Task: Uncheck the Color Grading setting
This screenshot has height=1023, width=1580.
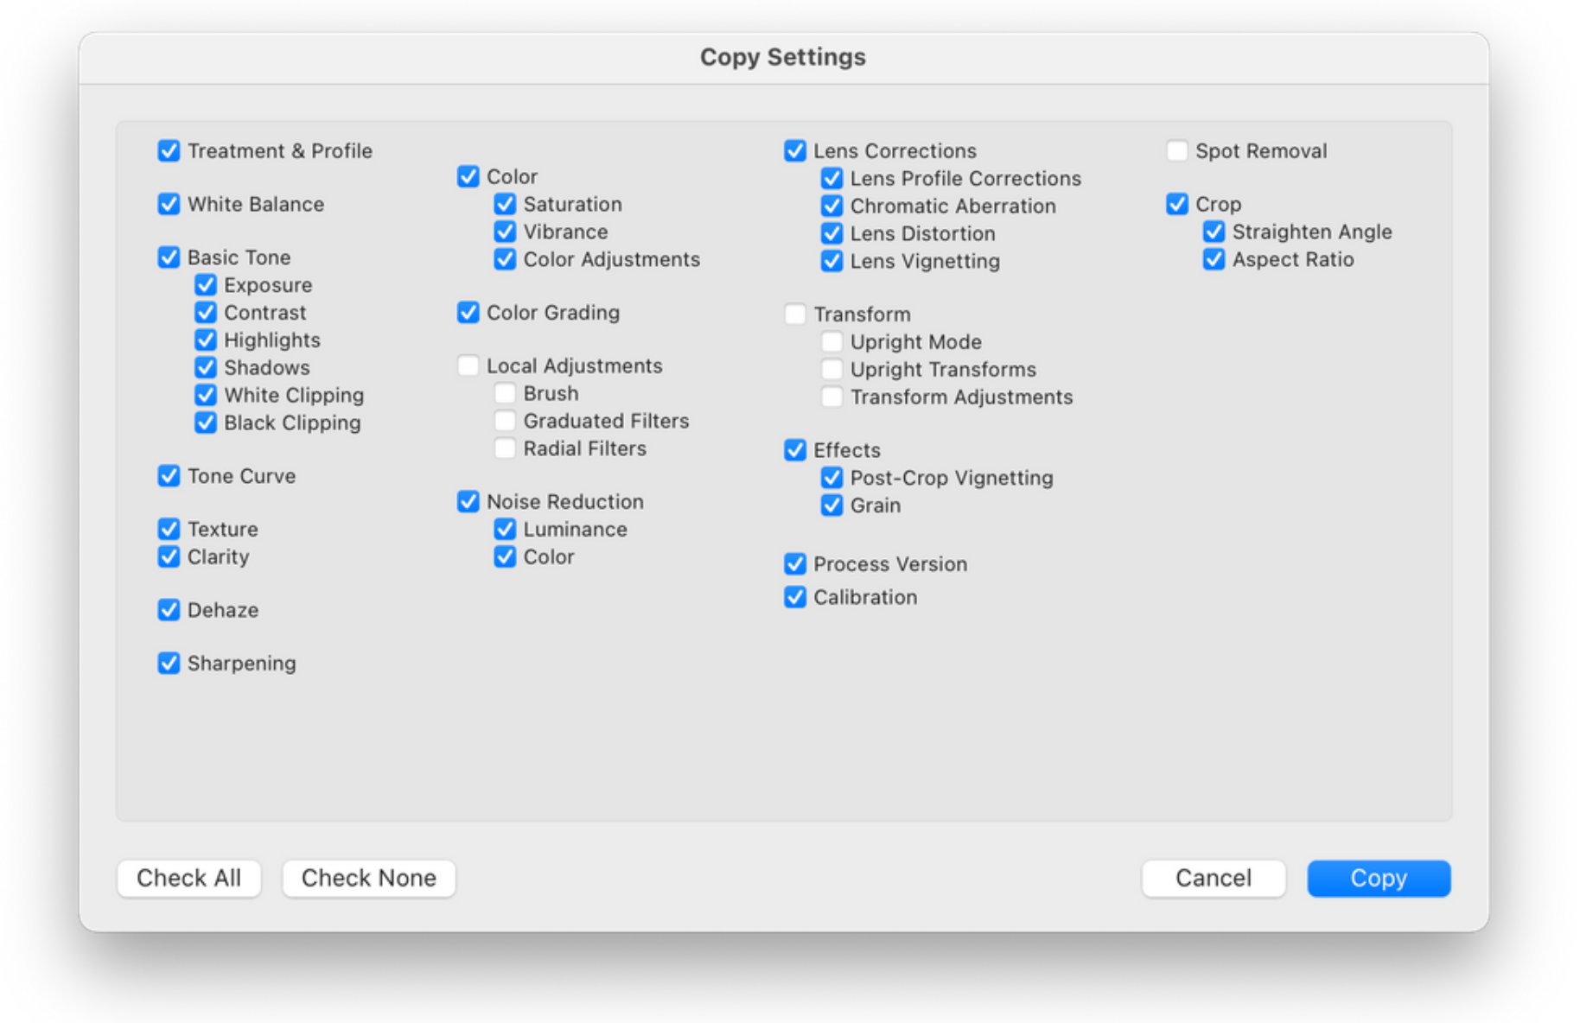Action: (468, 313)
